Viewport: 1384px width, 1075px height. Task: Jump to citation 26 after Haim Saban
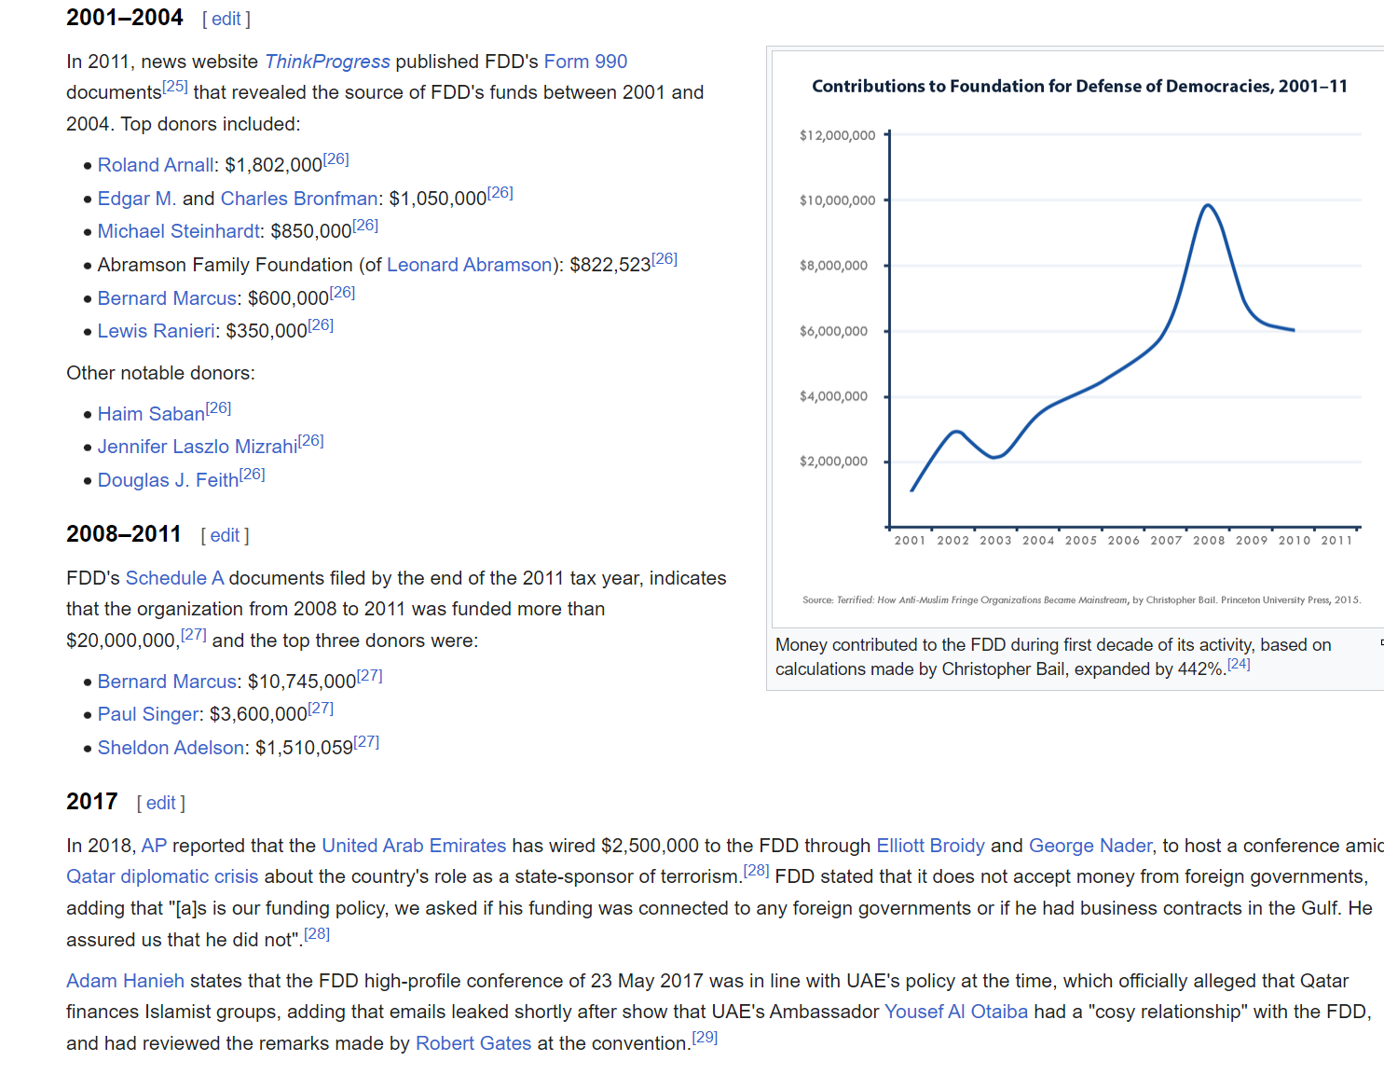[218, 408]
